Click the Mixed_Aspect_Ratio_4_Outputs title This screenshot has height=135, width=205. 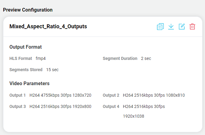coord(48,26)
